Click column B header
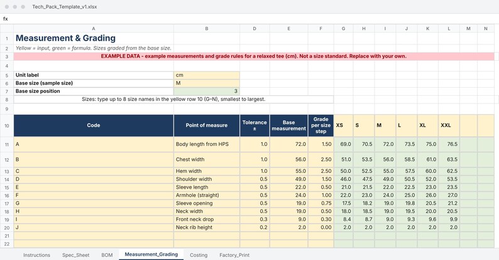 click(207, 29)
